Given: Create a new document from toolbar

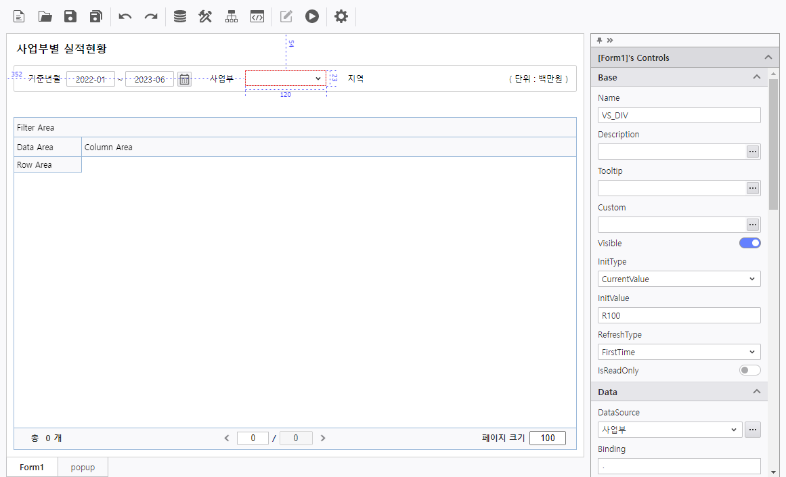Looking at the screenshot, I should 19,16.
